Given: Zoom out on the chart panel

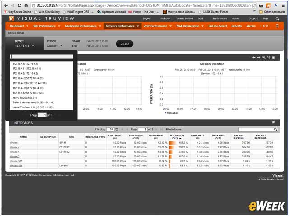Looking at the screenshot, I should (269, 58).
